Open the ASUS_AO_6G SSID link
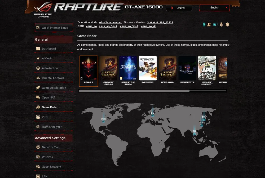The image size is (265, 178). (x=149, y=26)
